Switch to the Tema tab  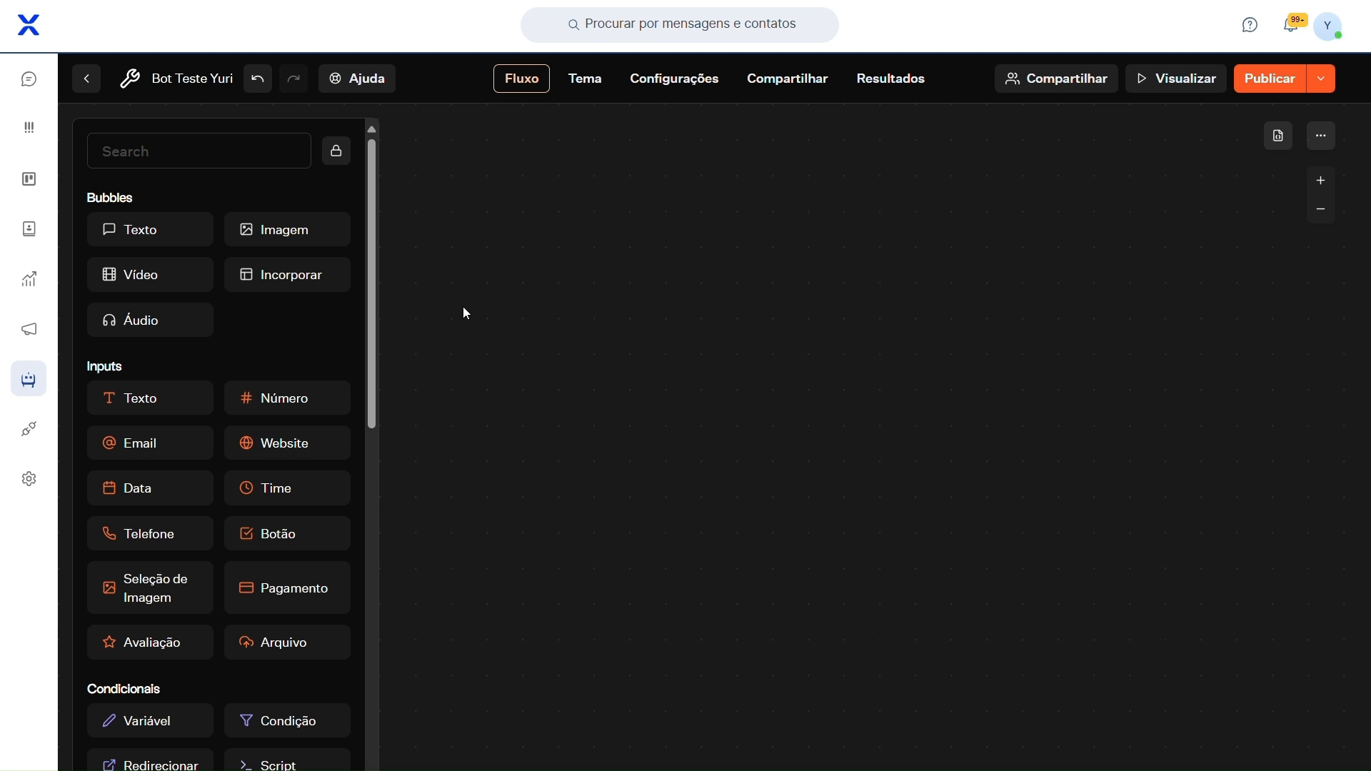pyautogui.click(x=585, y=79)
